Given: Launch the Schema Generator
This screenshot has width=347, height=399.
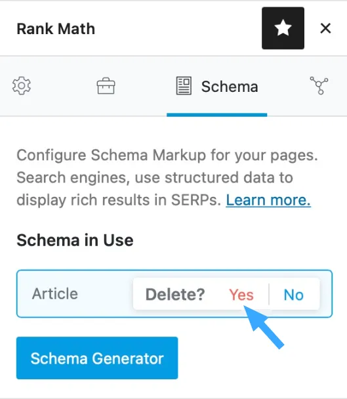Looking at the screenshot, I should point(97,358).
